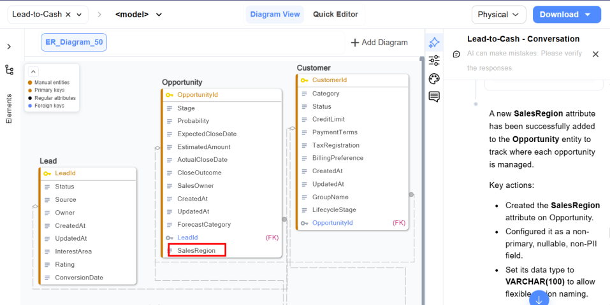Click the Customer entity title
The height and width of the screenshot is (305, 610).
314,68
